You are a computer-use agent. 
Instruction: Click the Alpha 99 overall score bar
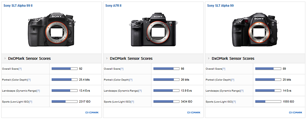(x=268, y=69)
